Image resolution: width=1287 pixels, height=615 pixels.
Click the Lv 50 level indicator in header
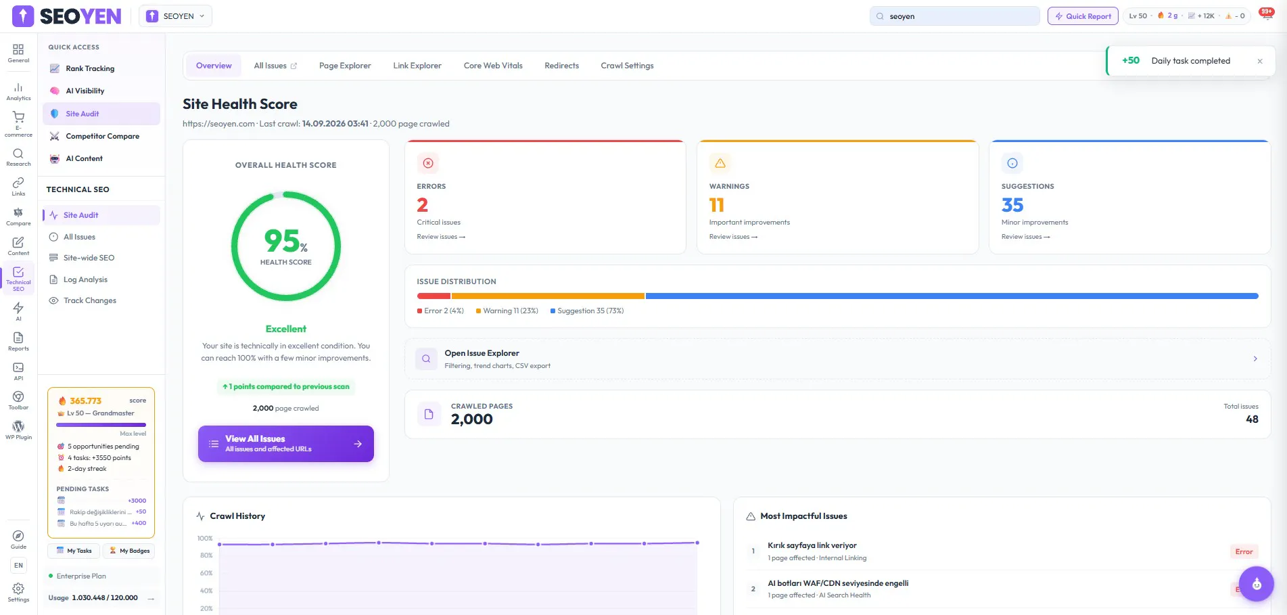tap(1138, 16)
